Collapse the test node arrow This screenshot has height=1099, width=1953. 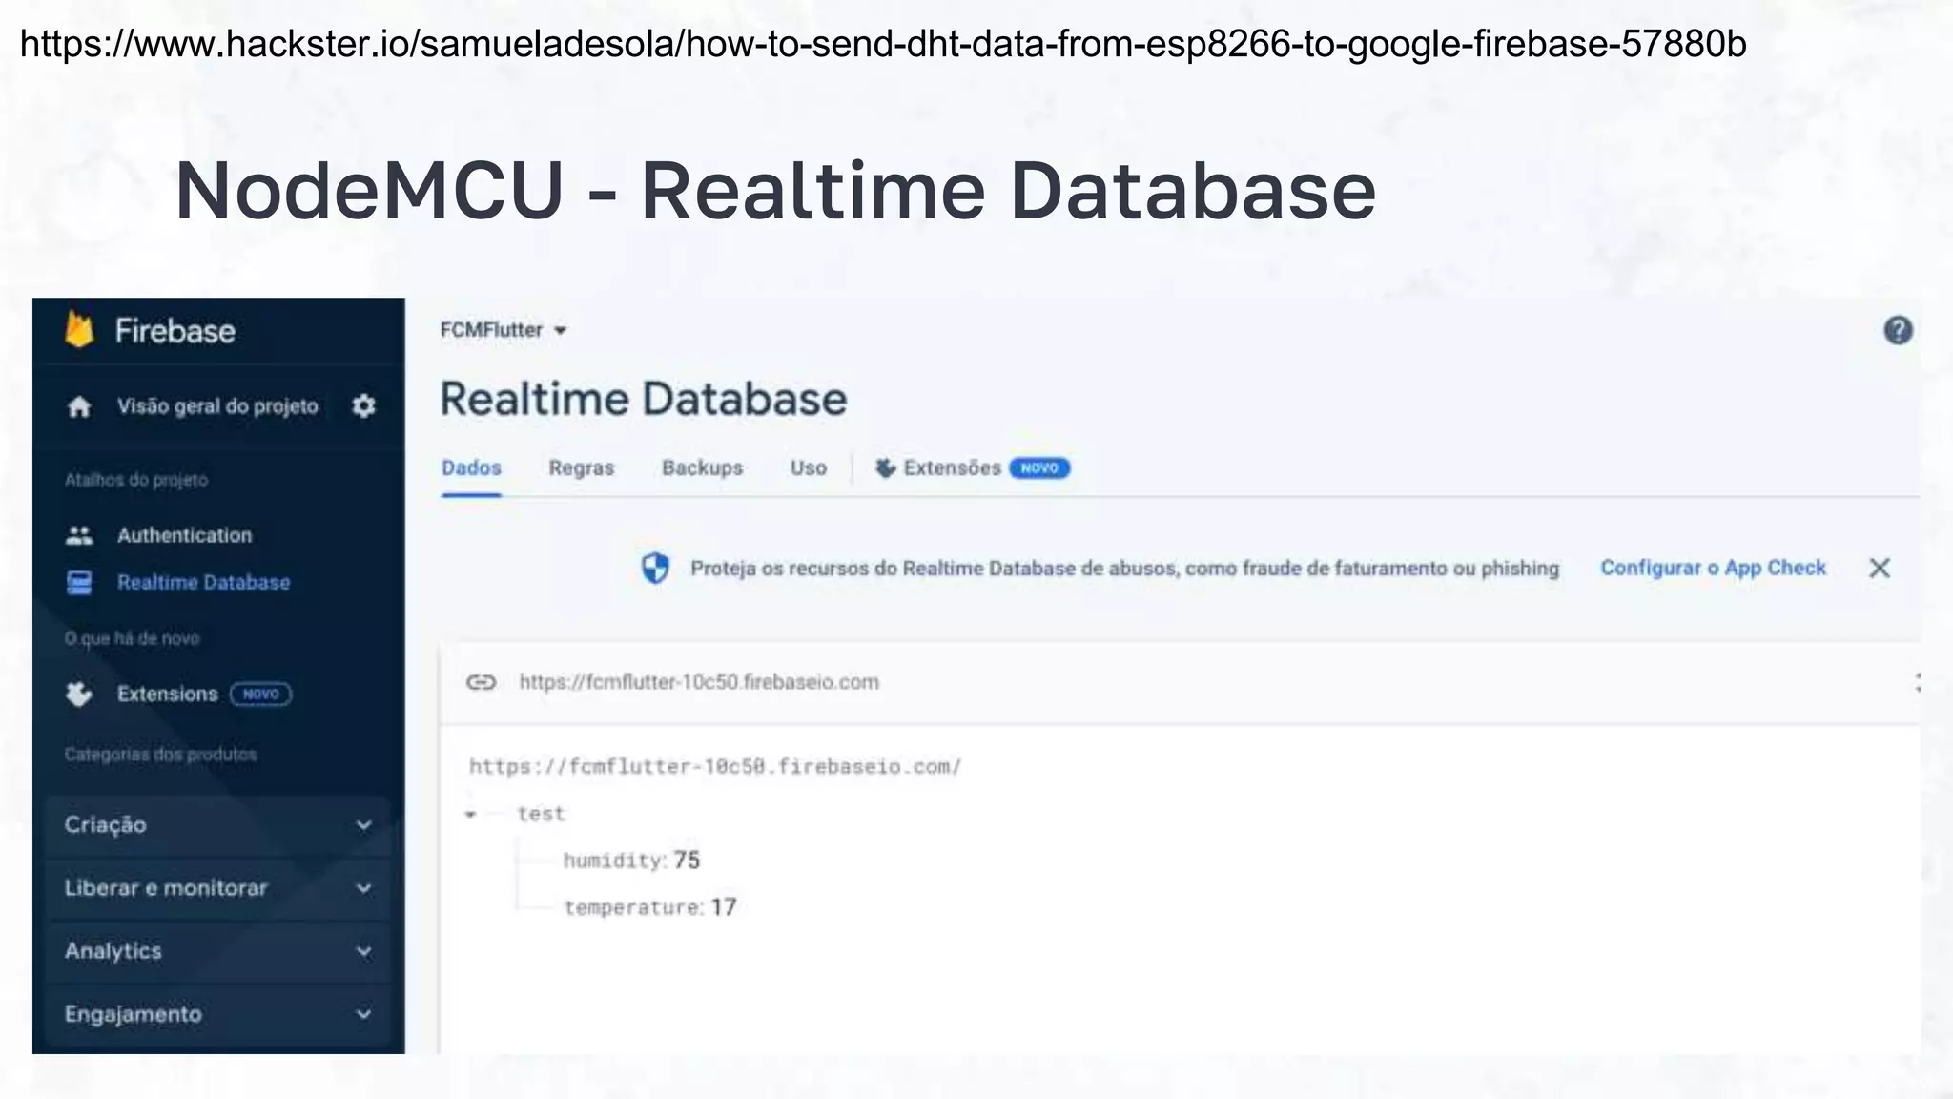470,815
